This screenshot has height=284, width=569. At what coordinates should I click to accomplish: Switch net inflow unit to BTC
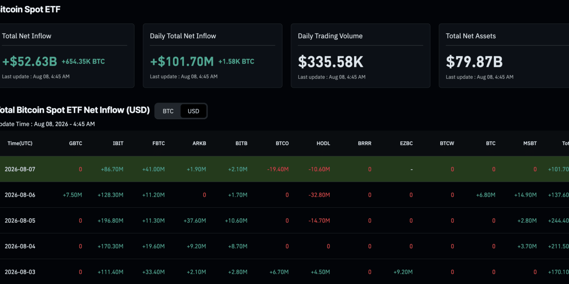(168, 111)
